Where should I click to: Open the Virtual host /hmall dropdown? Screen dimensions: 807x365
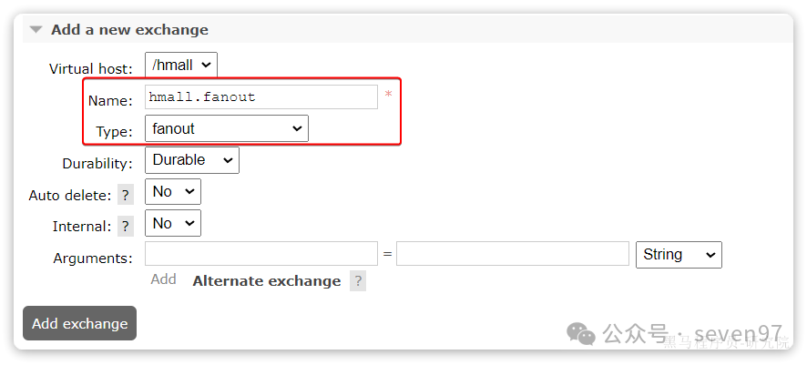click(x=181, y=66)
